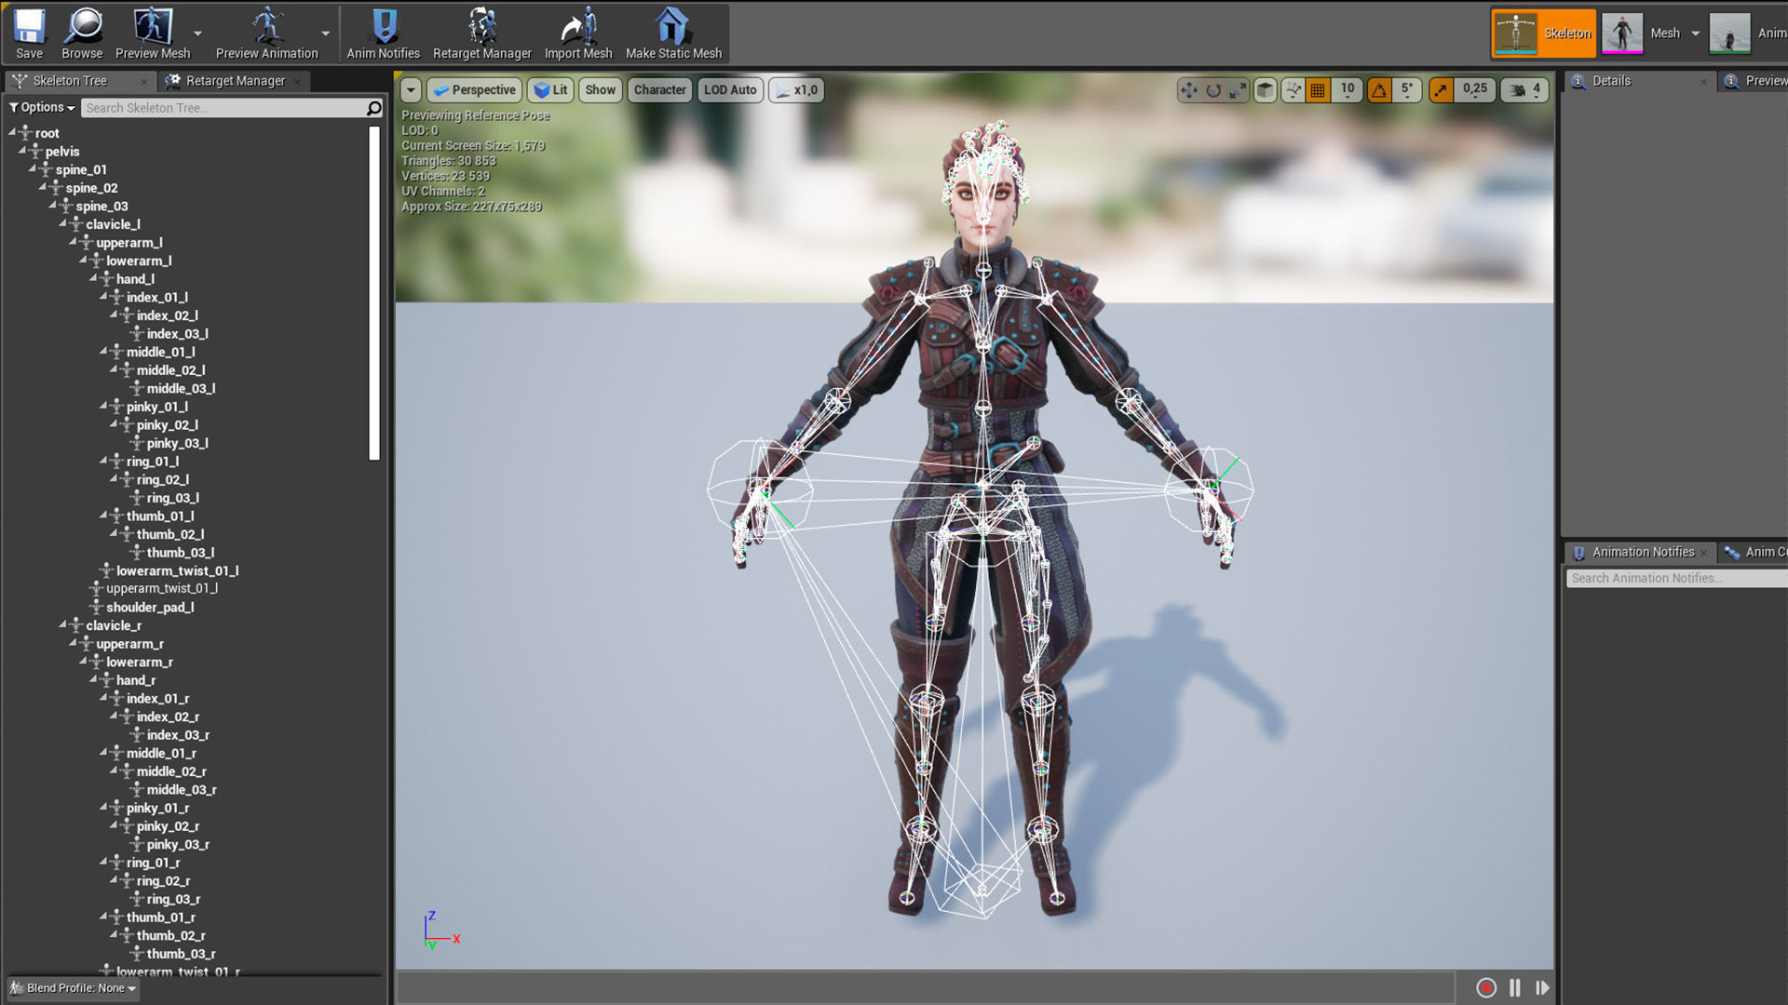Collapse the clavicle_r bone node
1788x1005 pixels.
coord(63,624)
